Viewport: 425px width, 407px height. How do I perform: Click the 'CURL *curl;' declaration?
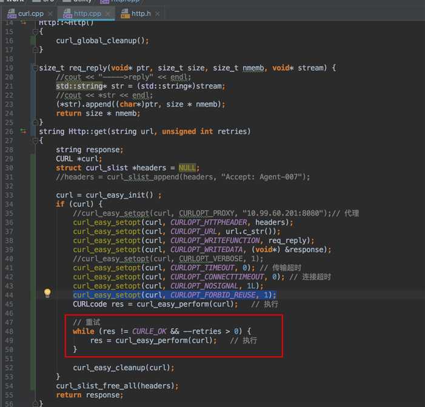79,159
